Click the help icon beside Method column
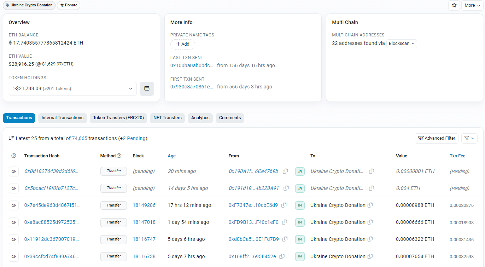This screenshot has height=267, width=485. [118, 156]
